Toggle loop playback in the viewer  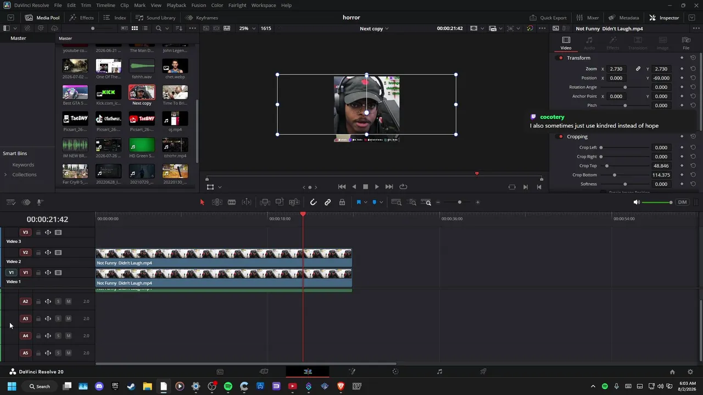point(403,187)
